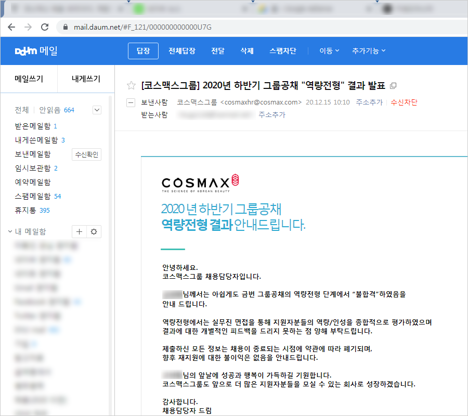Click 스팸차단 spam block
This screenshot has height=416, width=468.
[x=283, y=51]
